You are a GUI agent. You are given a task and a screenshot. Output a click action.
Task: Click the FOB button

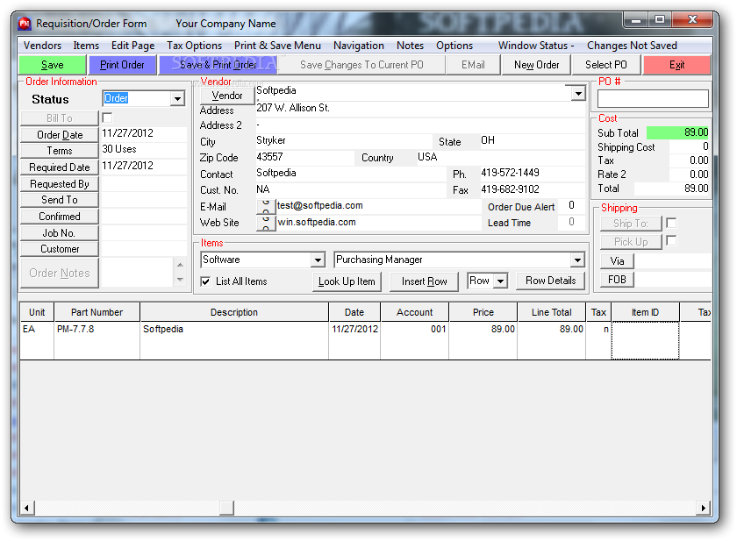click(617, 280)
